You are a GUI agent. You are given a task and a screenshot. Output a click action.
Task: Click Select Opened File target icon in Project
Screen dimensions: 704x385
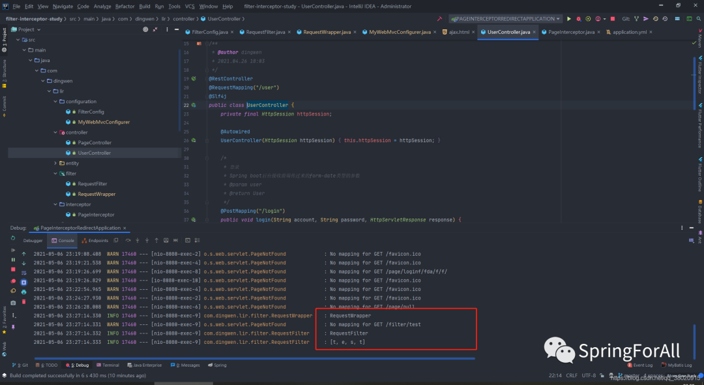point(145,29)
